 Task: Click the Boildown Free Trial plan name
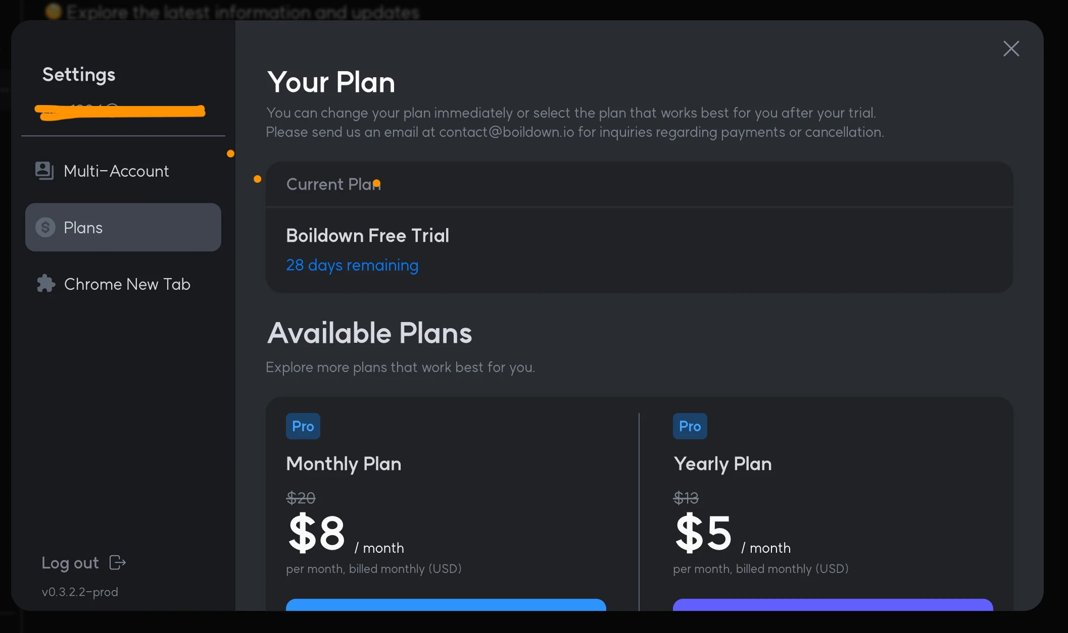(x=368, y=236)
